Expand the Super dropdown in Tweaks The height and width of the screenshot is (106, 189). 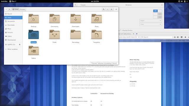tap(151, 21)
